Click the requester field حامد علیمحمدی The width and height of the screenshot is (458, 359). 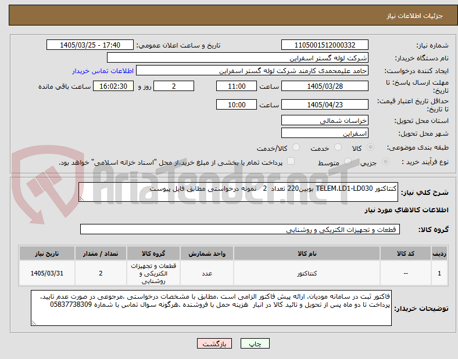tap(252, 71)
